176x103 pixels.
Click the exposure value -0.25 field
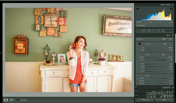coord(170,57)
